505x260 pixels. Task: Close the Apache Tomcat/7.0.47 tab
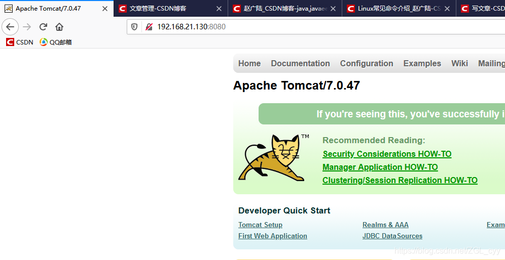pyautogui.click(x=104, y=9)
